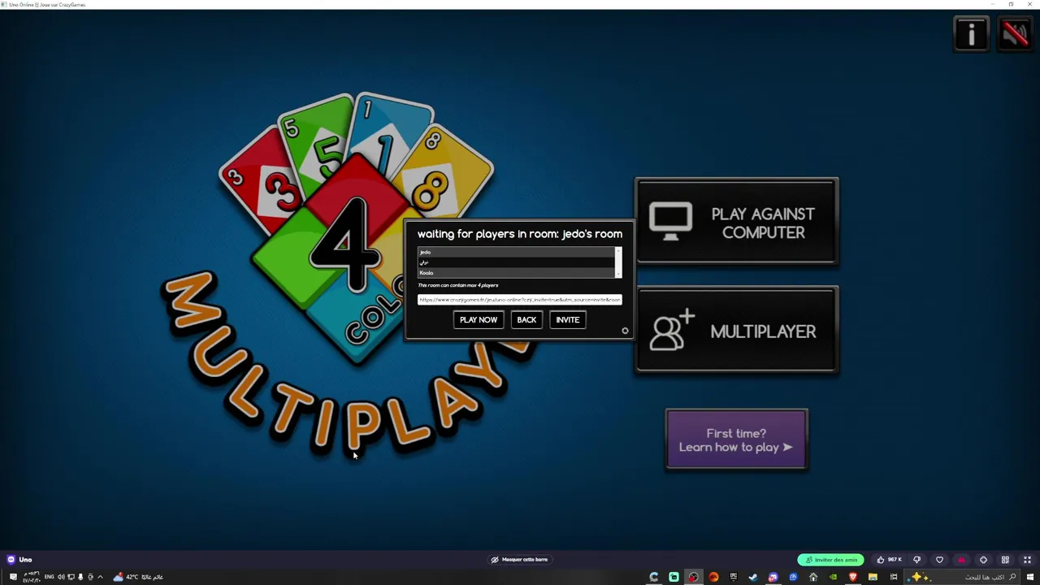
Task: Click the thumbs-up like icon
Action: pyautogui.click(x=881, y=560)
